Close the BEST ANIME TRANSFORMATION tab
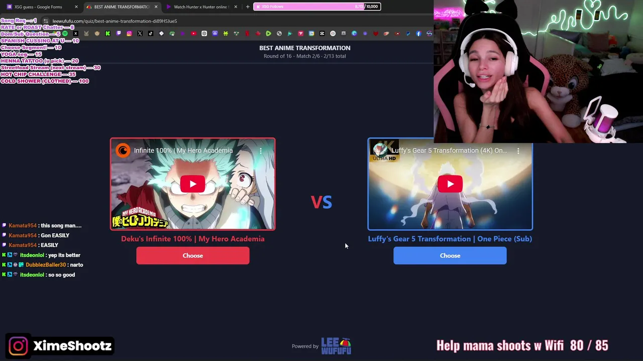This screenshot has width=643, height=361. coord(156,7)
